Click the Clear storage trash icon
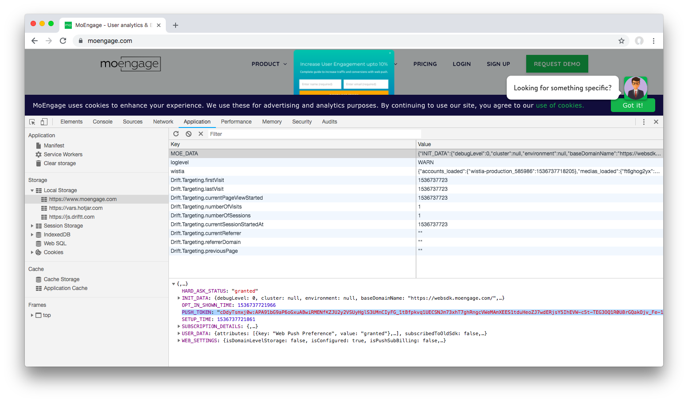 pyautogui.click(x=39, y=163)
